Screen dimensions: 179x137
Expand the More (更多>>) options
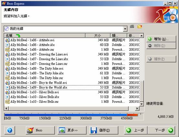point(72,130)
